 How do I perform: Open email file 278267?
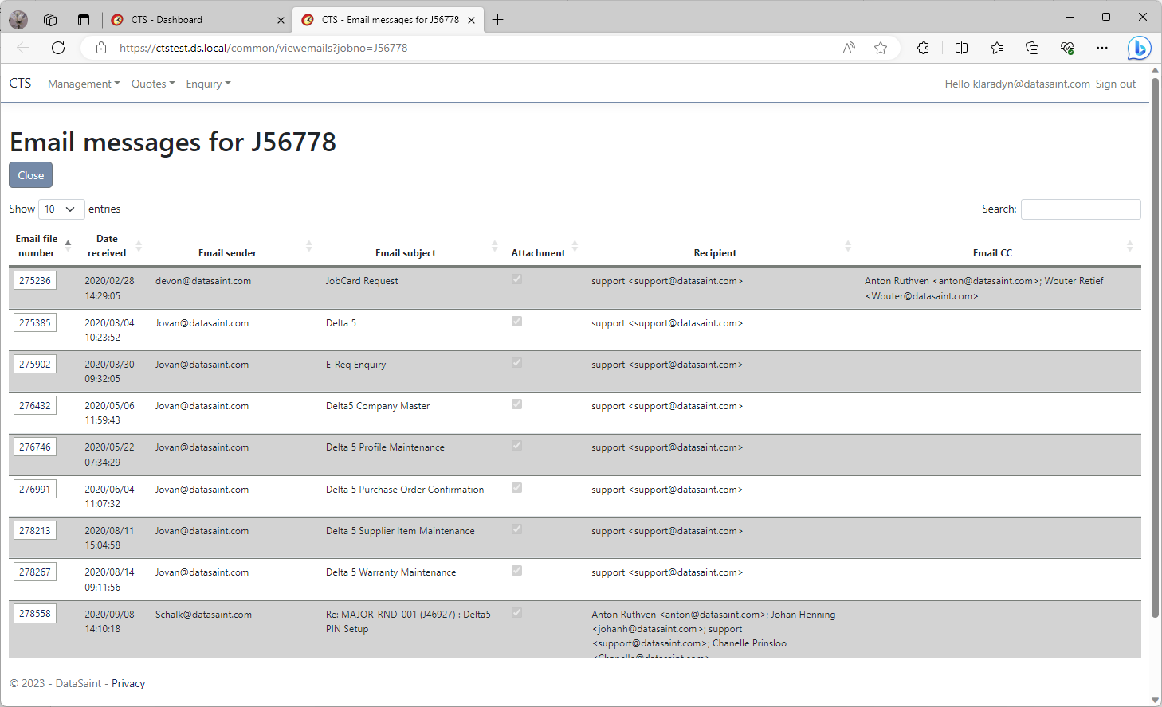click(x=35, y=572)
